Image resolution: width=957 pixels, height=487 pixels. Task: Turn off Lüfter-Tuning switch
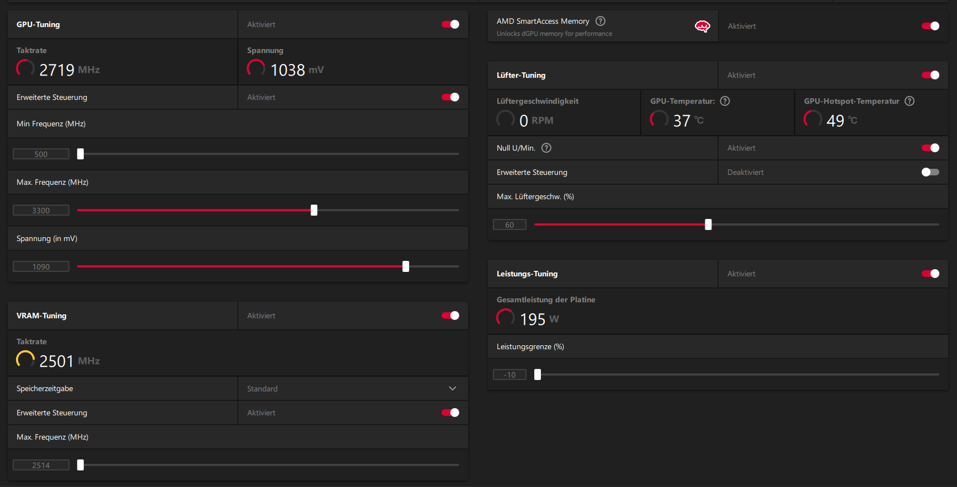click(931, 75)
